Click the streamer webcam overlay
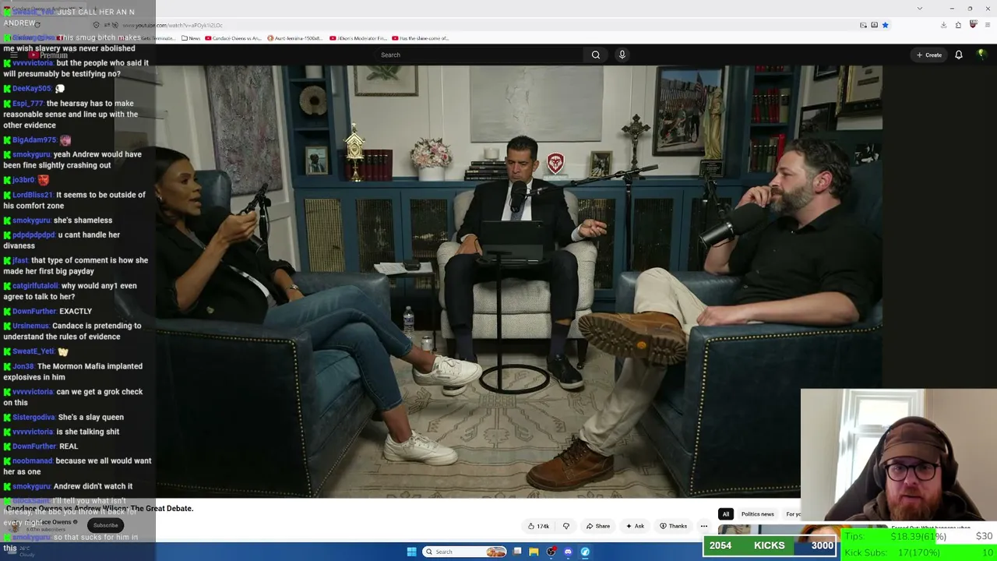 point(898,455)
